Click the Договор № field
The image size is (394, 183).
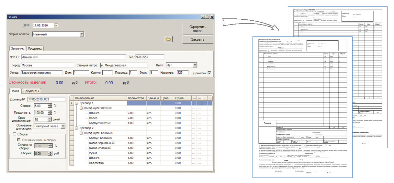coord(47,99)
